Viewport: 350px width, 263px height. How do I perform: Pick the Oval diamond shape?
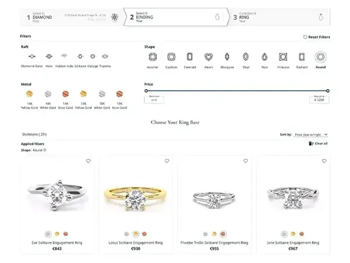click(x=246, y=57)
